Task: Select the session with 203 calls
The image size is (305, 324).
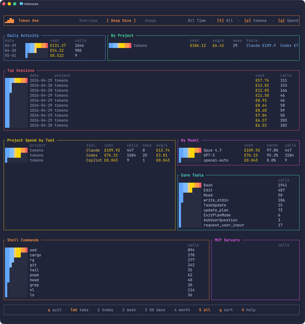Action: pos(151,120)
